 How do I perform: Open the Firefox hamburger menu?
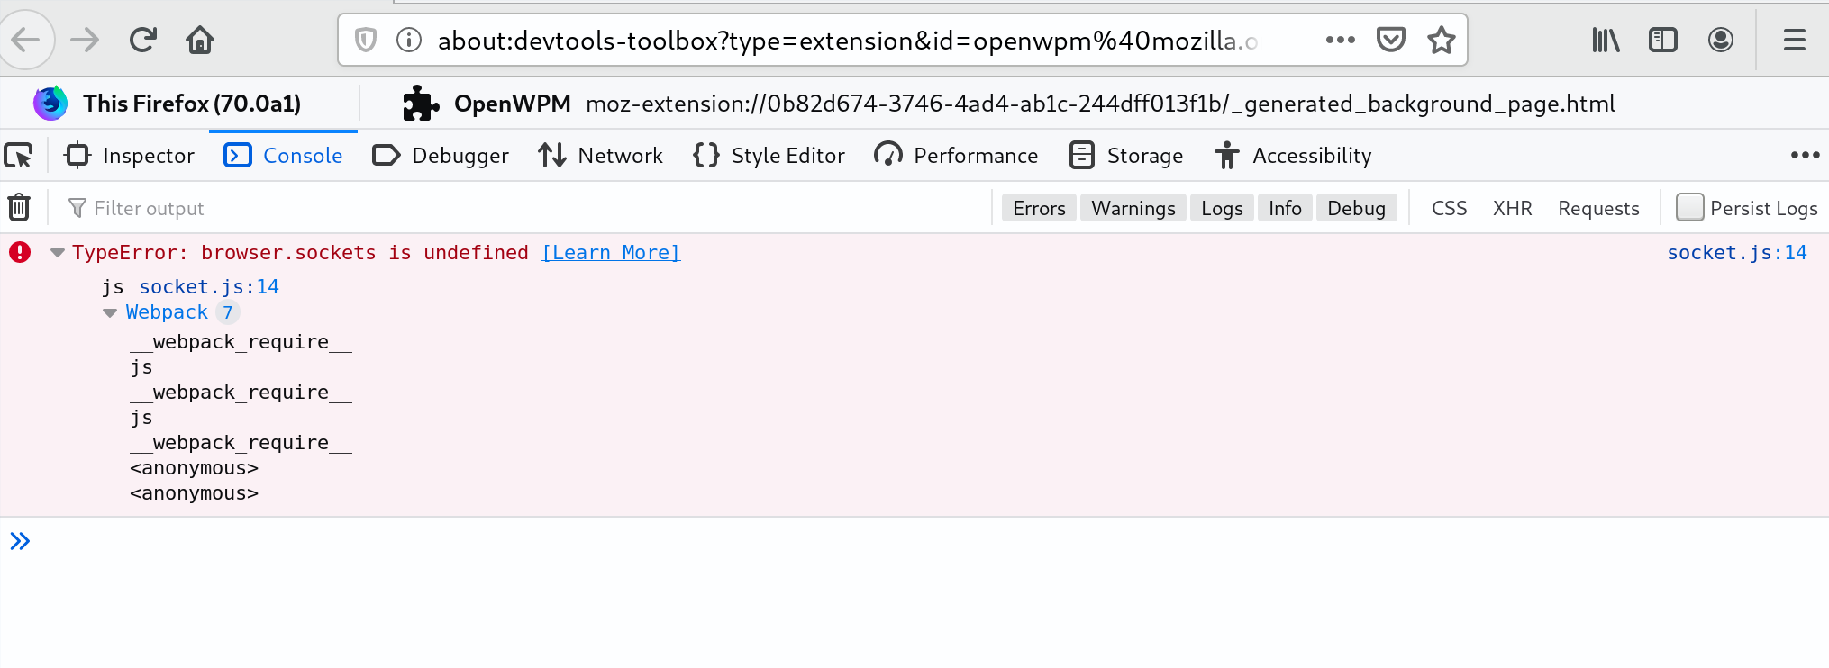pos(1794,40)
